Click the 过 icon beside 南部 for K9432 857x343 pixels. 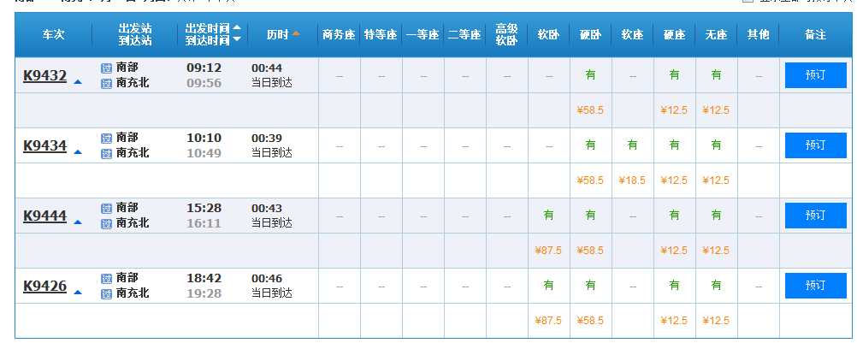(106, 68)
